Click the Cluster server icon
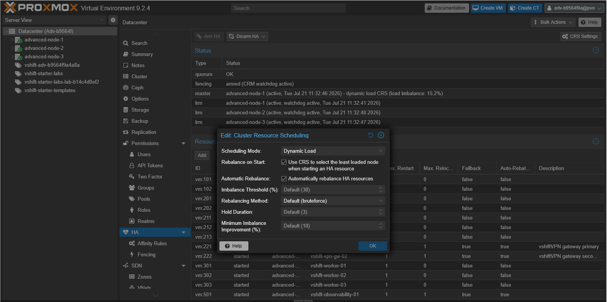Screen dimensions: 607x302 [x=126, y=77]
